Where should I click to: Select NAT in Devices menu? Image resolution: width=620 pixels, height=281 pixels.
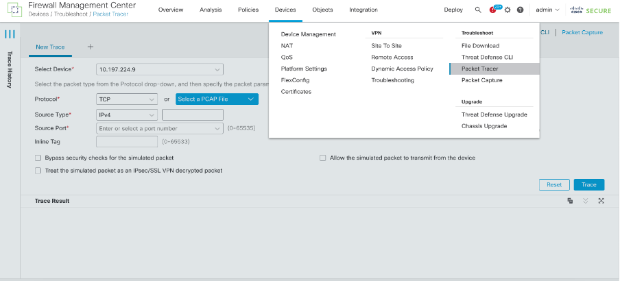[x=287, y=46]
